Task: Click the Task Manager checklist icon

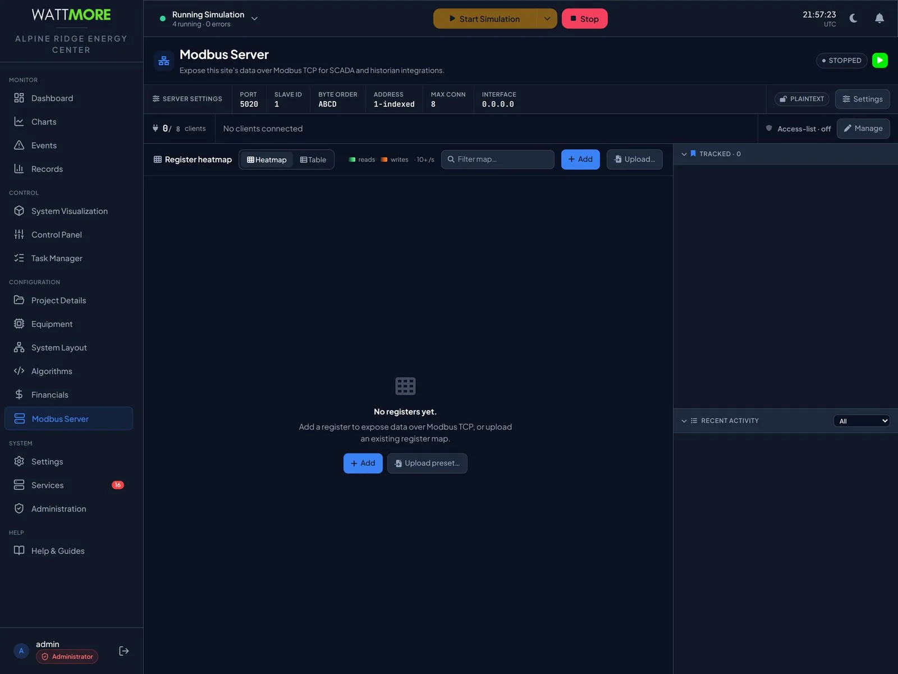Action: [19, 258]
